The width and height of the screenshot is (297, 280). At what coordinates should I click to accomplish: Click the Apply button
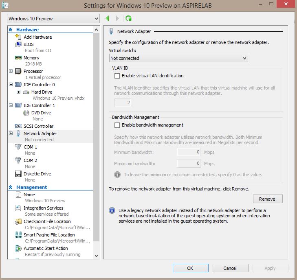tap(270, 268)
